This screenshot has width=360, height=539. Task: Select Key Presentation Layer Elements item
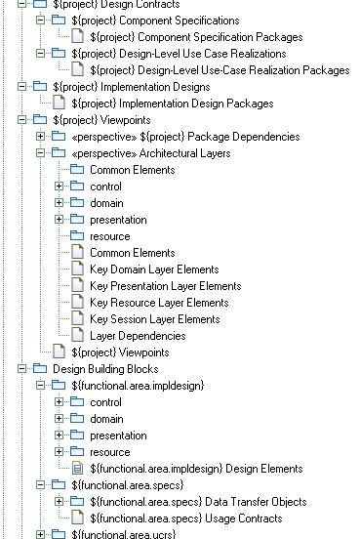pyautogui.click(x=166, y=286)
